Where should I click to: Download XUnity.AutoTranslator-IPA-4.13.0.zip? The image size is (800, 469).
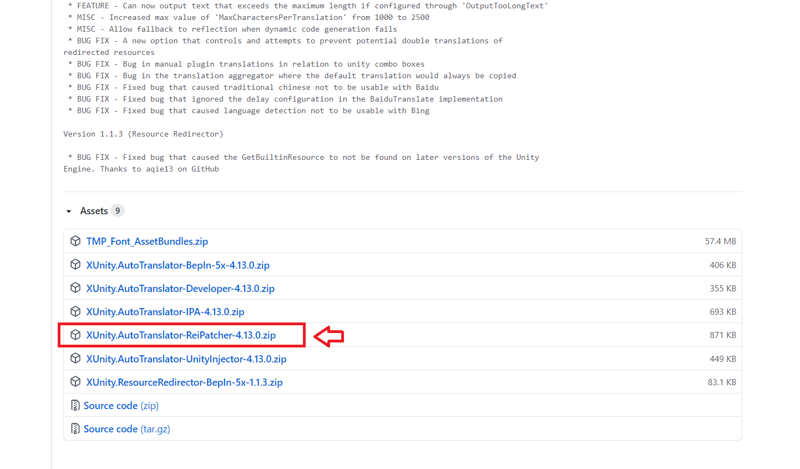pos(165,312)
